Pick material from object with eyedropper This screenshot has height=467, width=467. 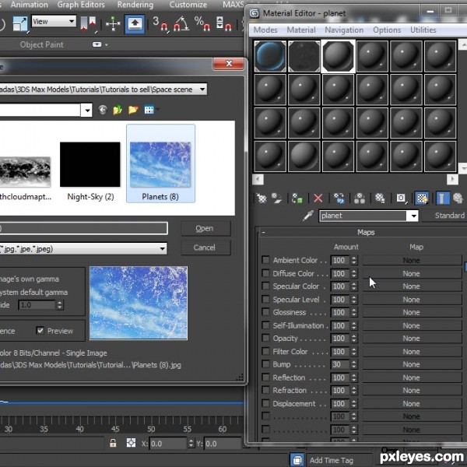click(308, 216)
